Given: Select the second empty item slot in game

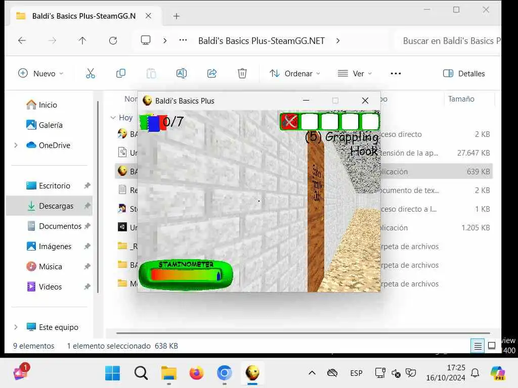Looking at the screenshot, I should 310,121.
